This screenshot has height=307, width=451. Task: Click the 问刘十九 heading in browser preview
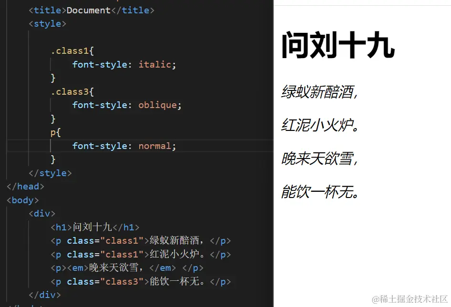tap(338, 45)
